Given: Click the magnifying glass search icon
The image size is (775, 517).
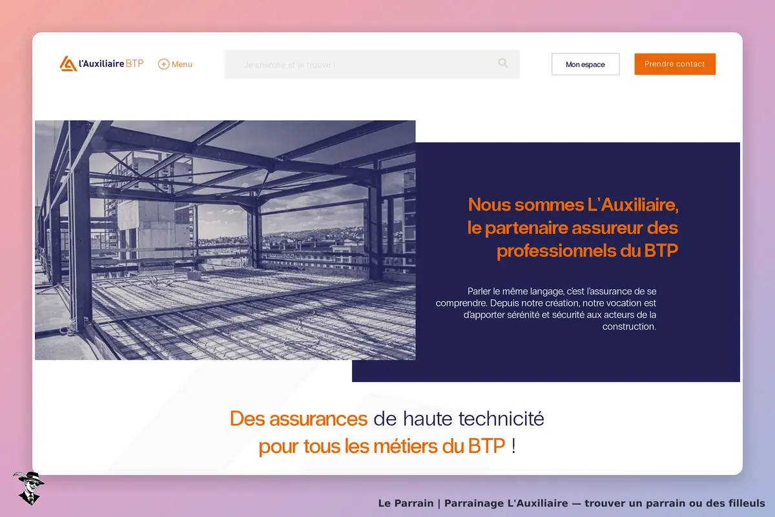Looking at the screenshot, I should pos(503,63).
